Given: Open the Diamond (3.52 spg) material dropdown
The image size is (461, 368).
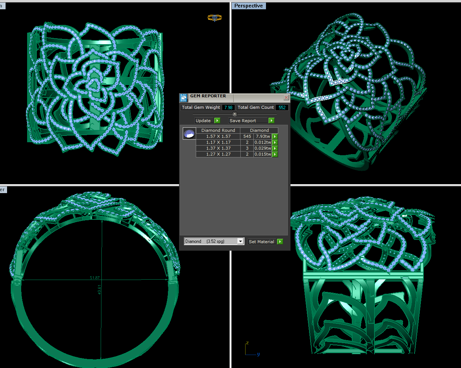Looking at the screenshot, I should (240, 241).
